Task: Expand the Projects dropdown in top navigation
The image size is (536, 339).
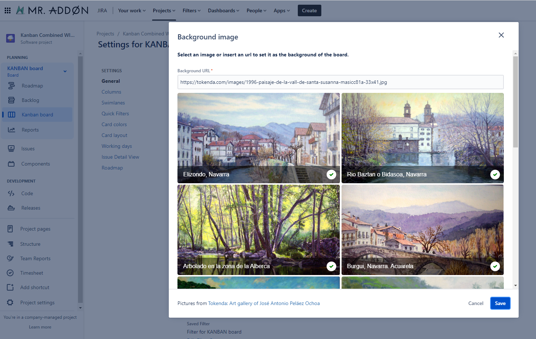Action: [x=164, y=10]
